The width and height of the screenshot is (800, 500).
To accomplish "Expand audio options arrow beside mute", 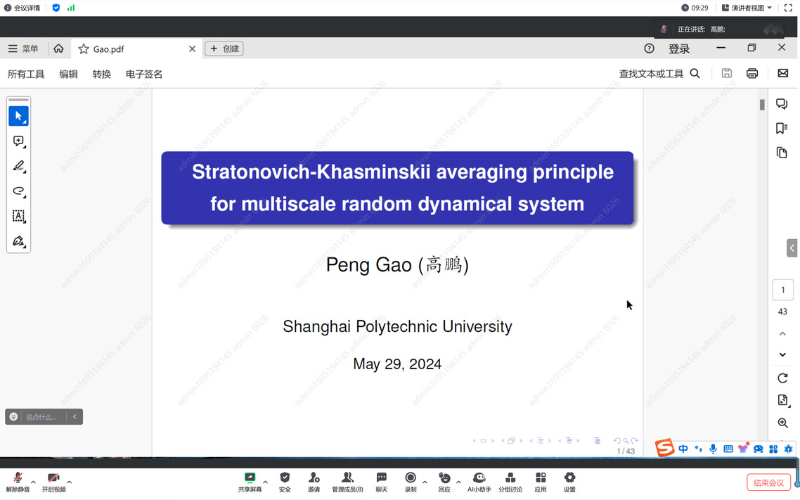I will (x=33, y=482).
